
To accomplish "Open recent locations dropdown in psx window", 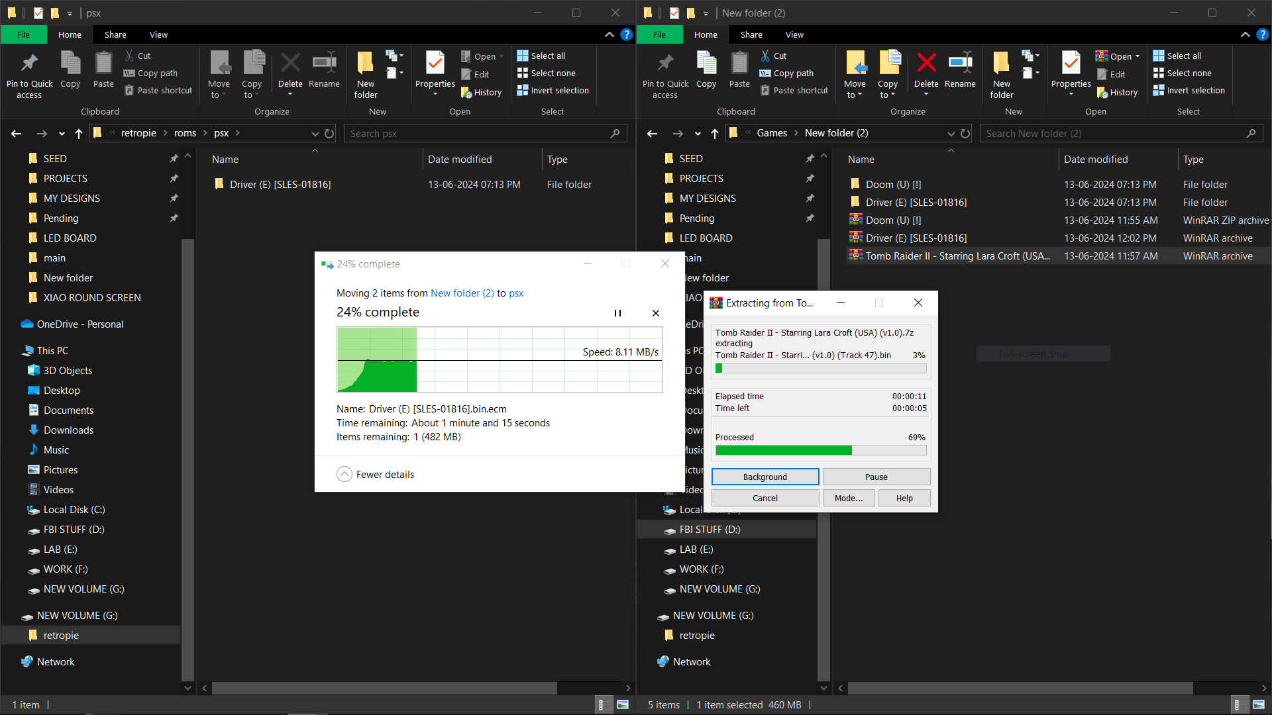I will click(x=62, y=134).
